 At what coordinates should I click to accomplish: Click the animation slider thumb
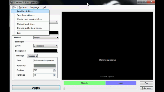coord(64,88)
